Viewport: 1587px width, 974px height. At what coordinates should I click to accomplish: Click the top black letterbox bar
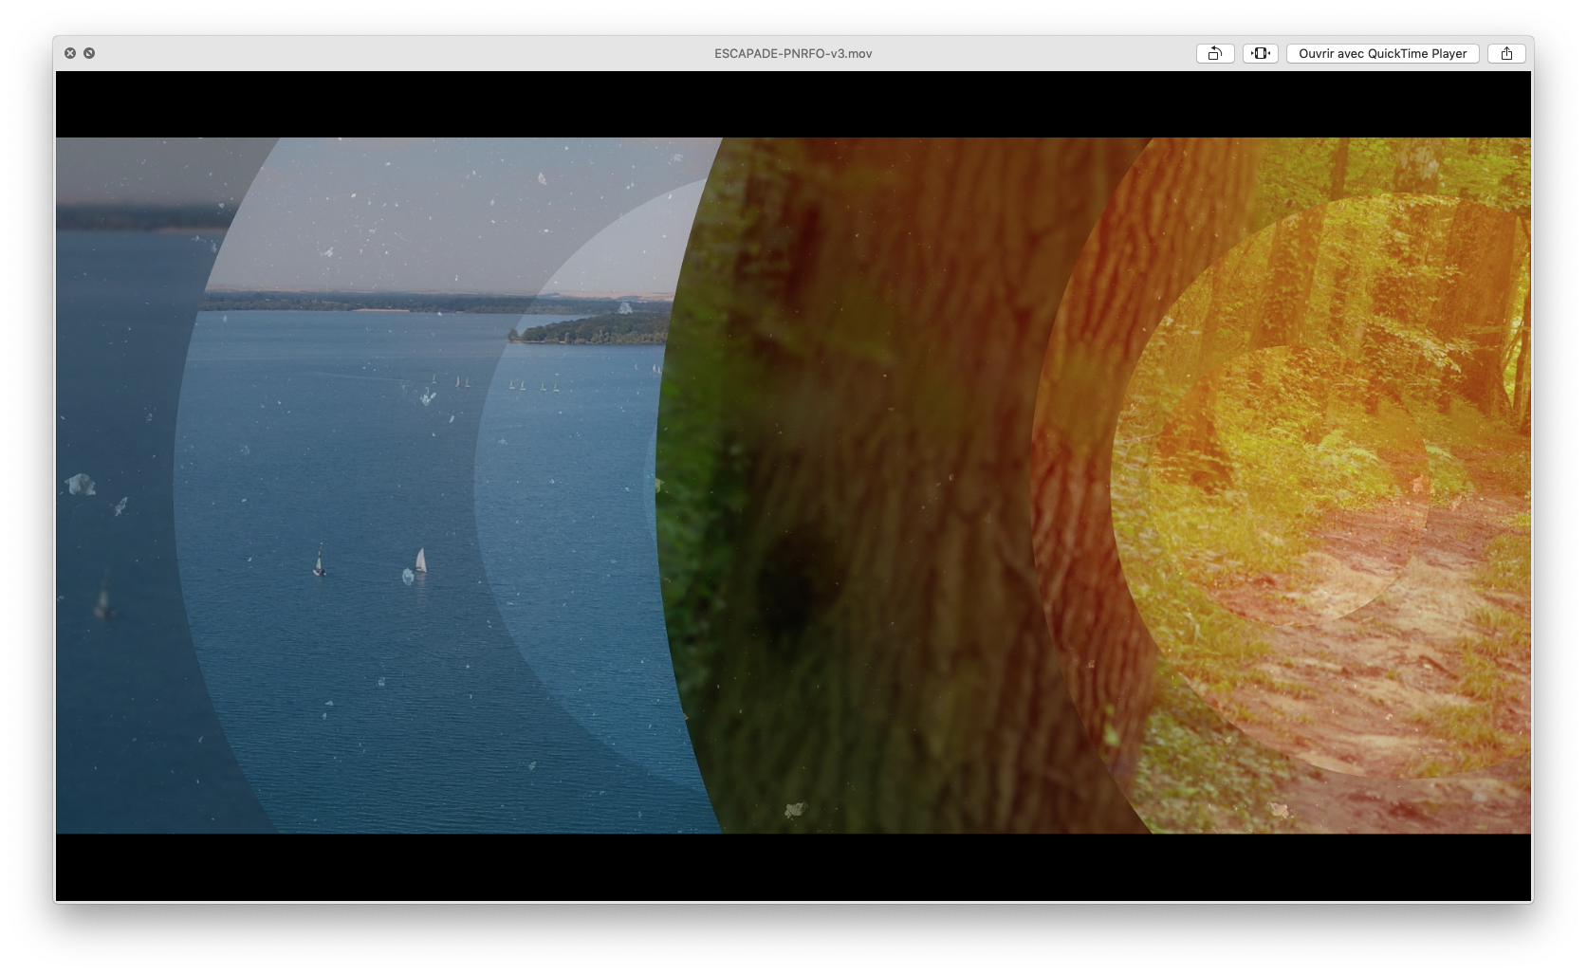(793, 104)
